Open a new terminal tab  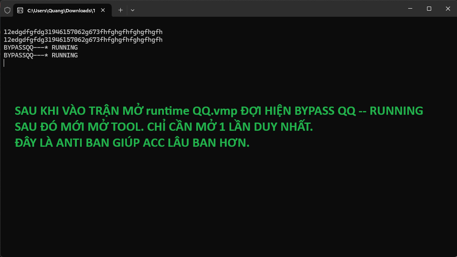120,10
